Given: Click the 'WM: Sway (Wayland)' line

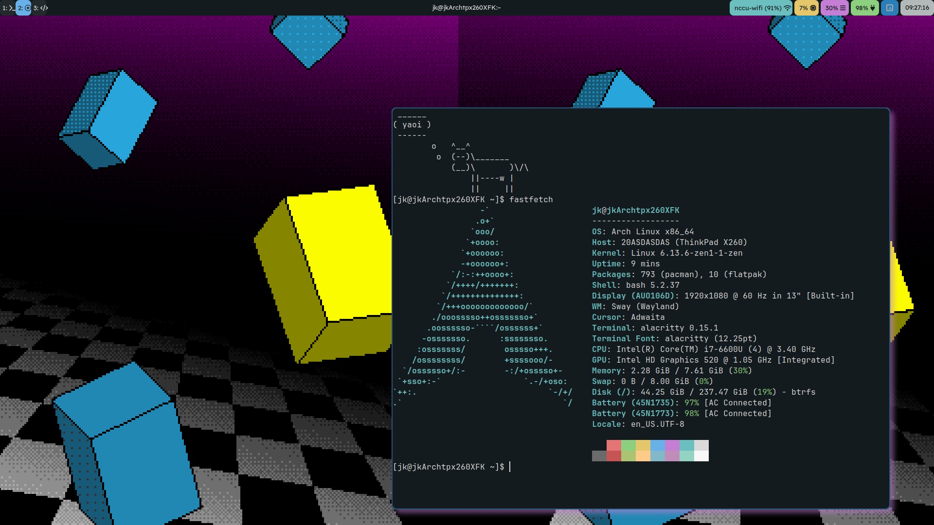Looking at the screenshot, I should (x=635, y=306).
